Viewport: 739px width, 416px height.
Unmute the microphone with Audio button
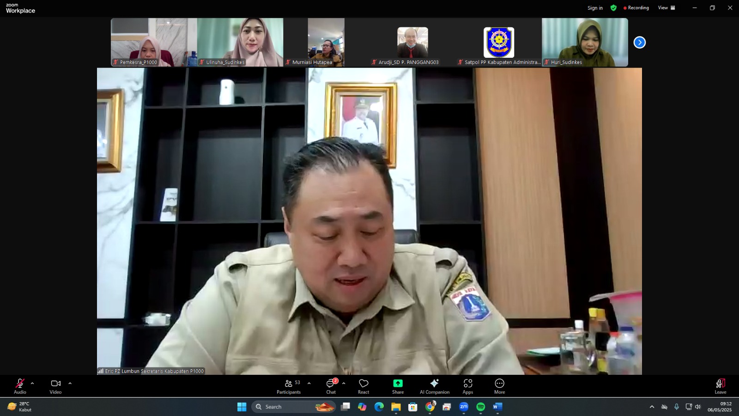point(20,386)
